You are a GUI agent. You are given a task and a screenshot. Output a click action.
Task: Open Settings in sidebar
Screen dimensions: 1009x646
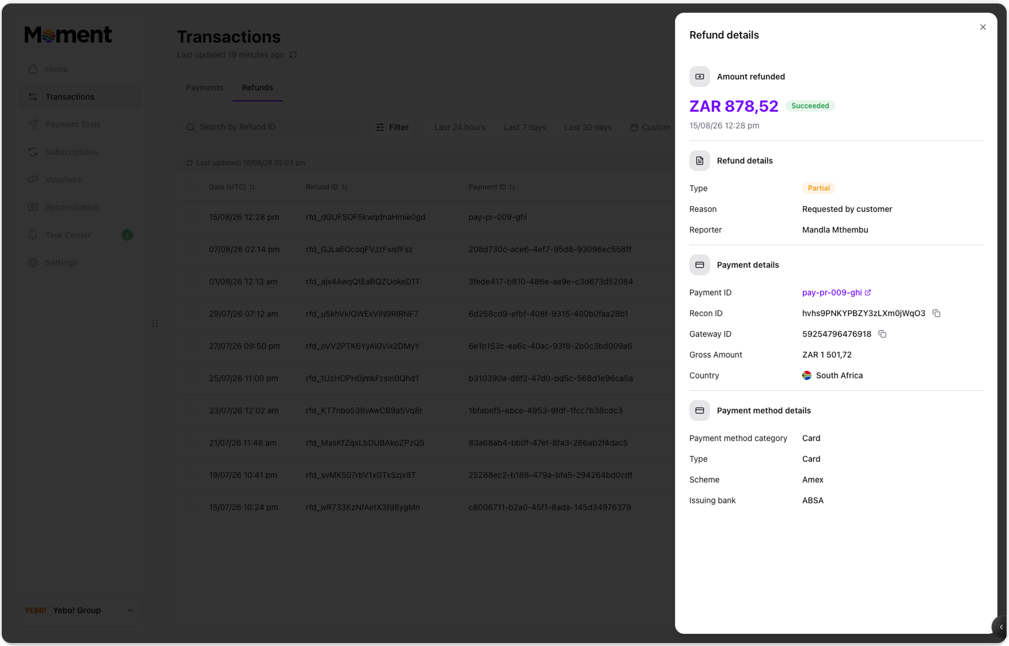[x=79, y=263]
